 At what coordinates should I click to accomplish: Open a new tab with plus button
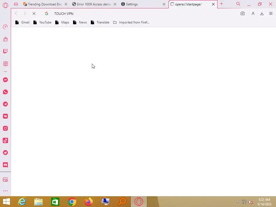point(222,4)
